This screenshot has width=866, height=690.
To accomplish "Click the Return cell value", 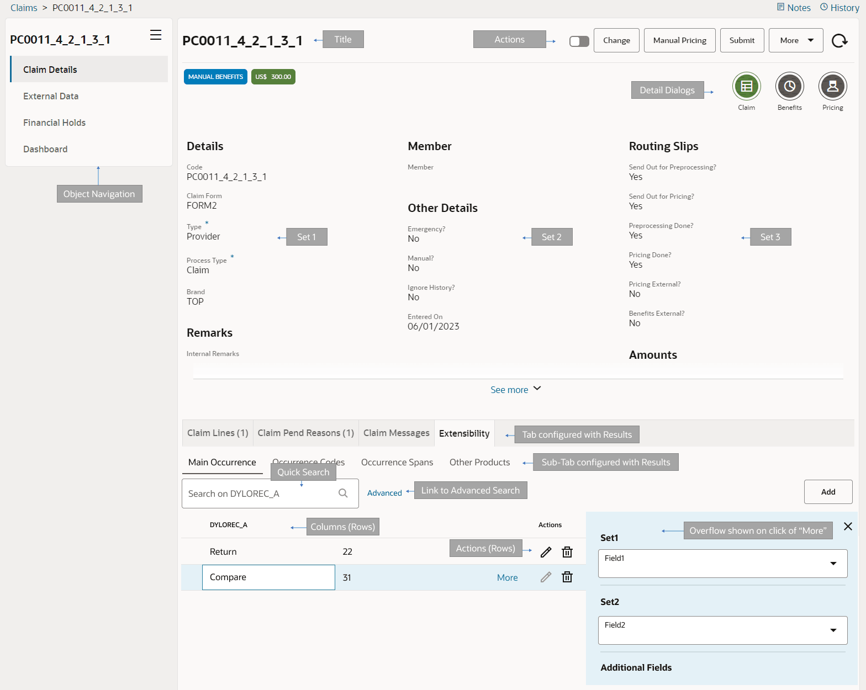I will pyautogui.click(x=223, y=552).
